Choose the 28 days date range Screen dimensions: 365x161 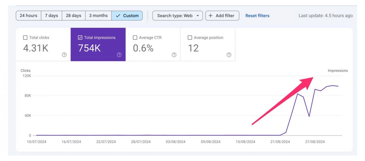pos(74,16)
